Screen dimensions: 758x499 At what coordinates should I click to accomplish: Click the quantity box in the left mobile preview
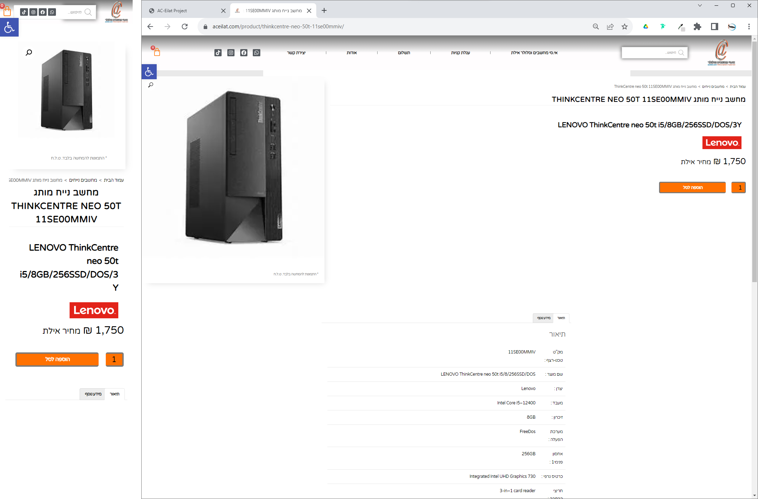click(114, 359)
